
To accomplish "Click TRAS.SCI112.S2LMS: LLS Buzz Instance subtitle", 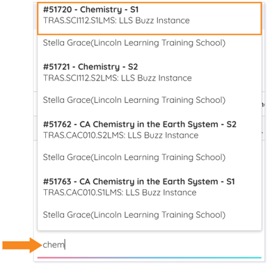I will tap(118, 78).
